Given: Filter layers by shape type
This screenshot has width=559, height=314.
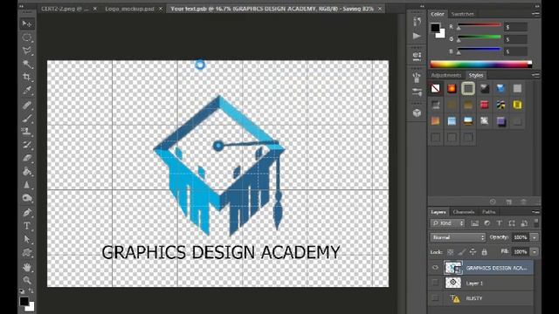Looking at the screenshot, I should (512, 223).
